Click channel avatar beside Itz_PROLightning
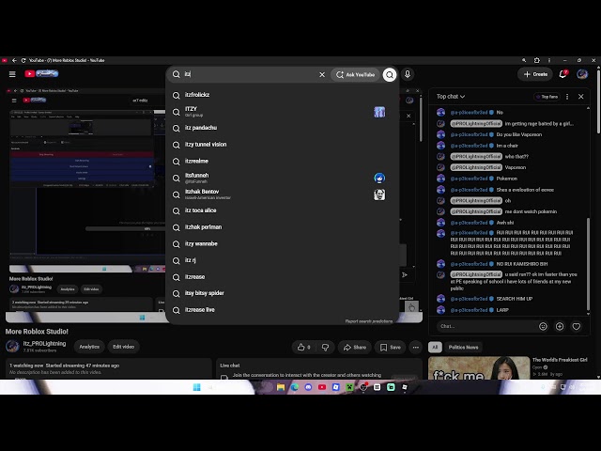Image resolution: width=601 pixels, height=451 pixels. [x=12, y=347]
